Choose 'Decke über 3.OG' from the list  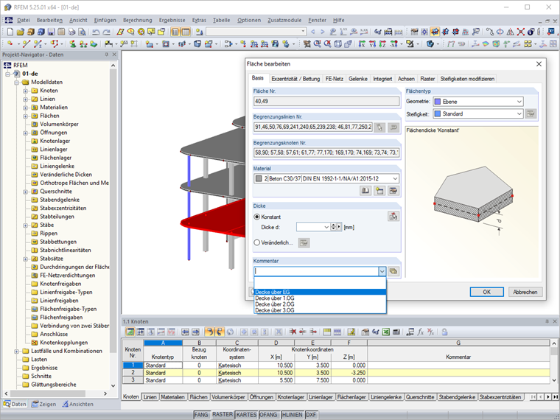coord(320,310)
